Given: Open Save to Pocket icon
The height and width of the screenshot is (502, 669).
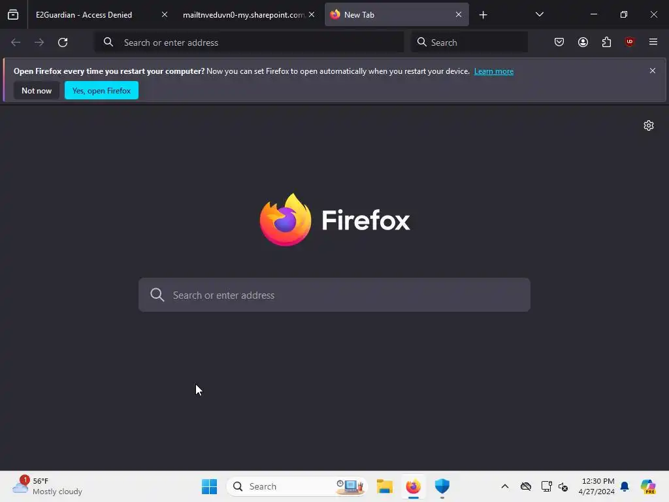Looking at the screenshot, I should [559, 42].
